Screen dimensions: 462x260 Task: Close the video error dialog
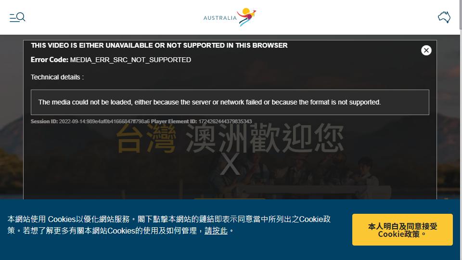[x=426, y=51]
